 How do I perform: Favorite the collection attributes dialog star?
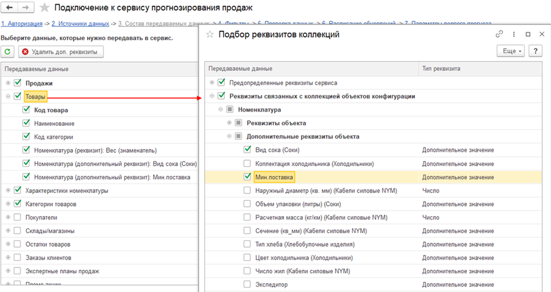point(210,34)
